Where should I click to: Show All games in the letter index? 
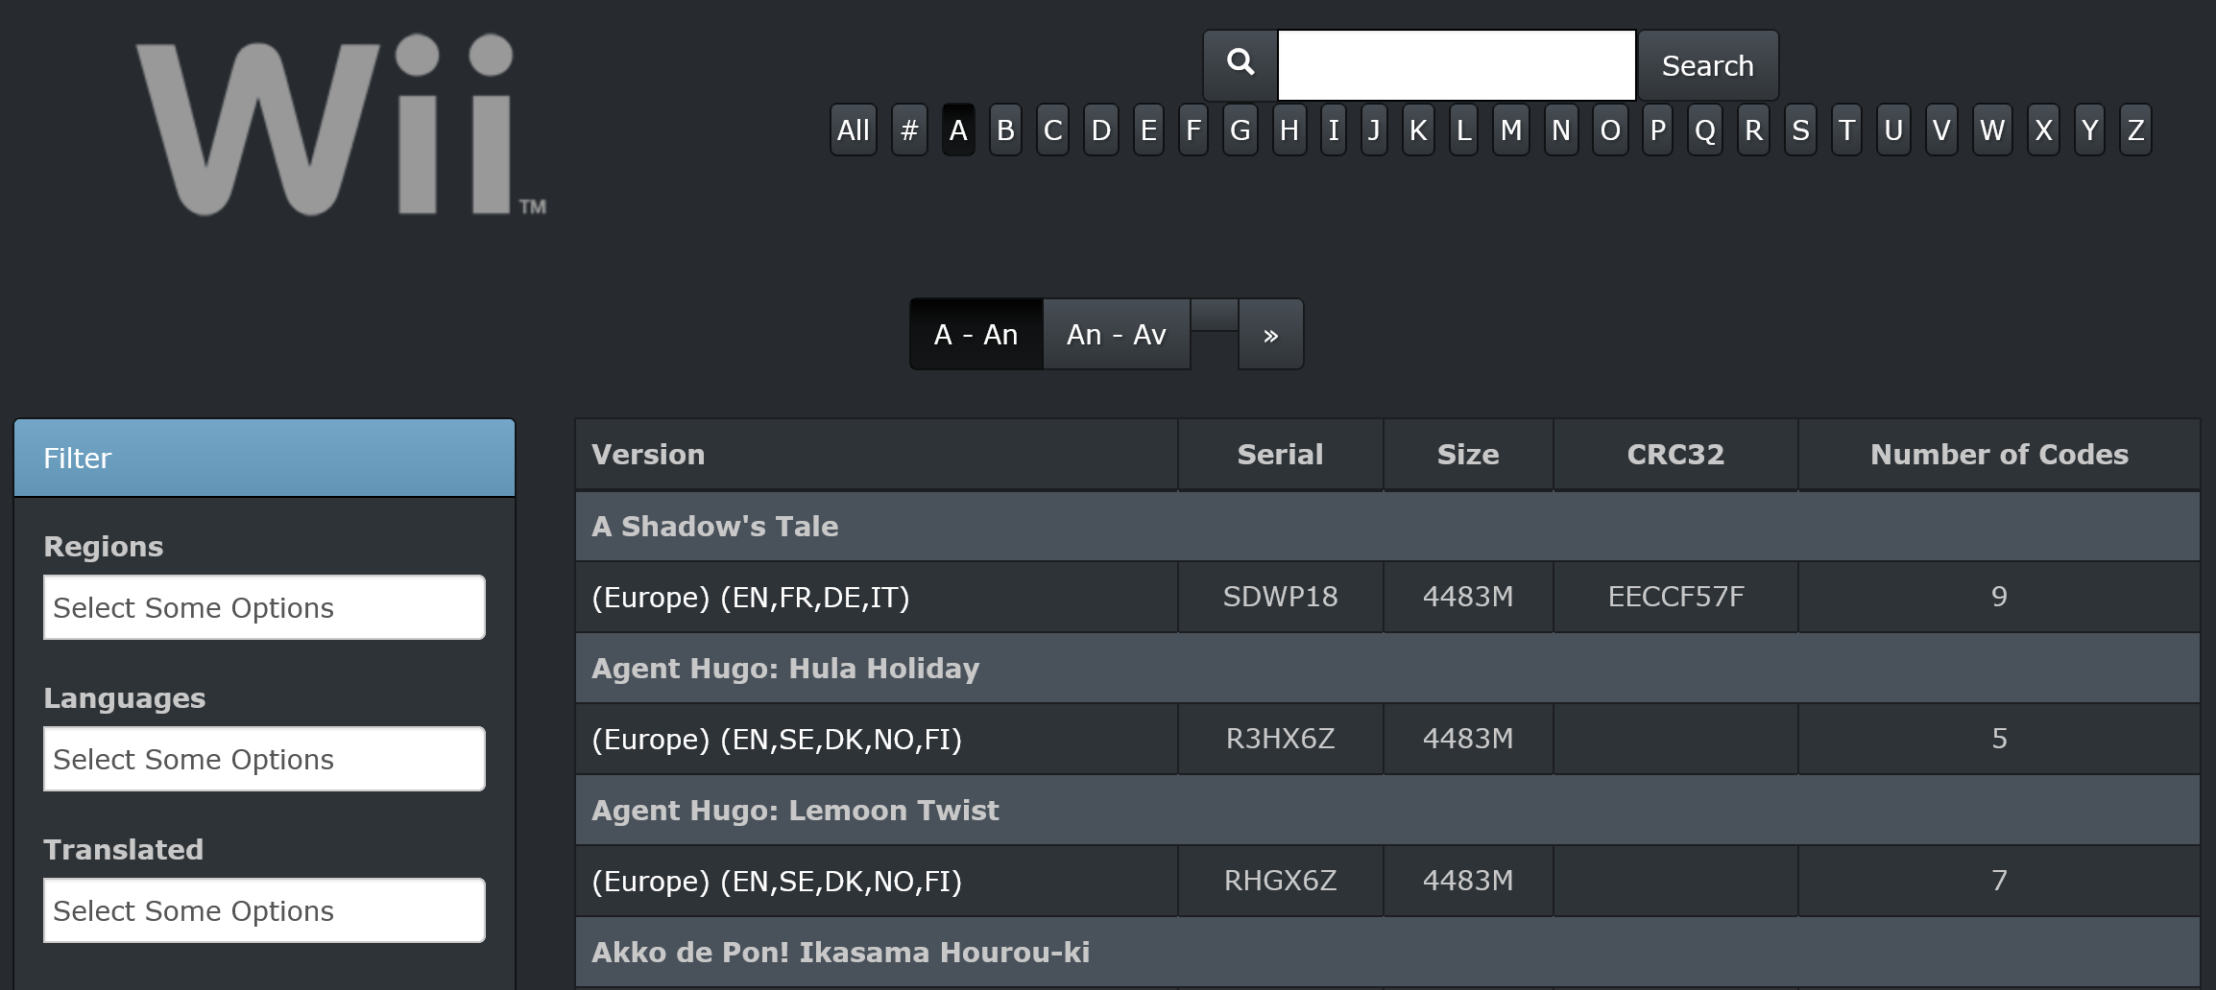point(854,130)
